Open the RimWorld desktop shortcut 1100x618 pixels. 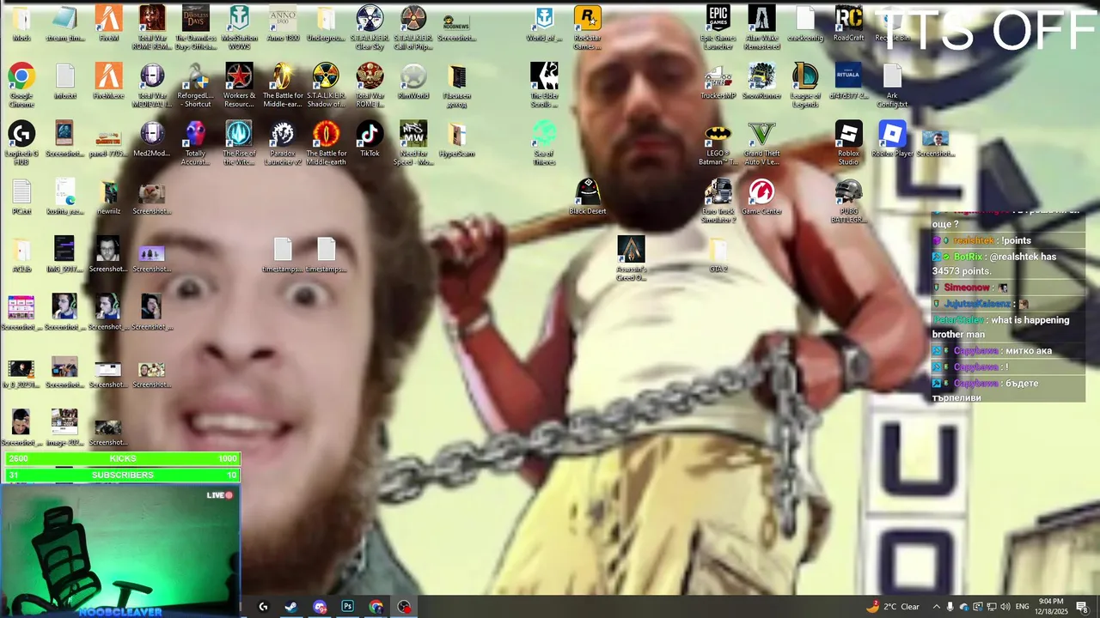[413, 82]
